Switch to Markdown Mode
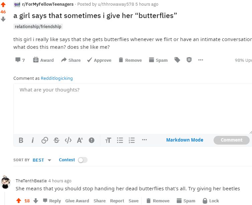This screenshot has height=205, width=252. pyautogui.click(x=184, y=140)
